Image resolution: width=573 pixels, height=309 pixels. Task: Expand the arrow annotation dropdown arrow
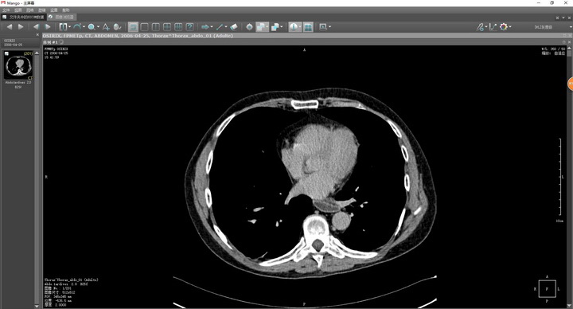click(212, 27)
